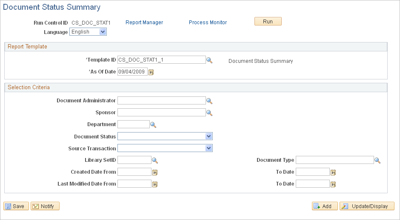400x220 pixels.
Task: Focus the Document Type field
Action: [x=335, y=160]
